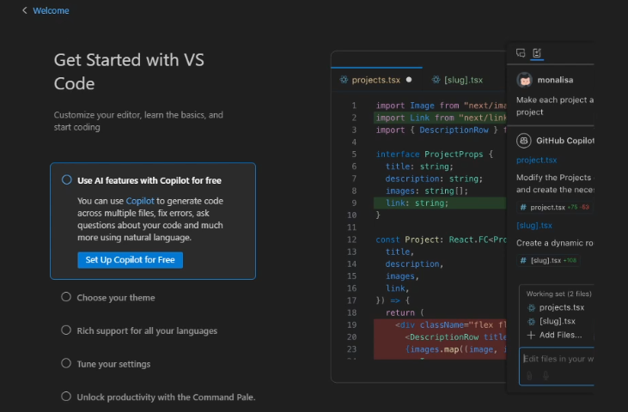The height and width of the screenshot is (412, 628).
Task: Click the microphone icon in edit box
Action: pos(546,375)
